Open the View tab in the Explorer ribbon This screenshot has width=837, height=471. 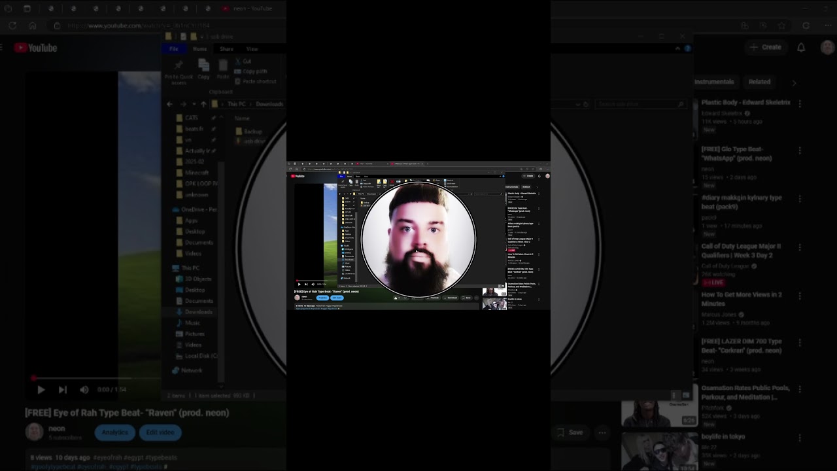coord(252,49)
